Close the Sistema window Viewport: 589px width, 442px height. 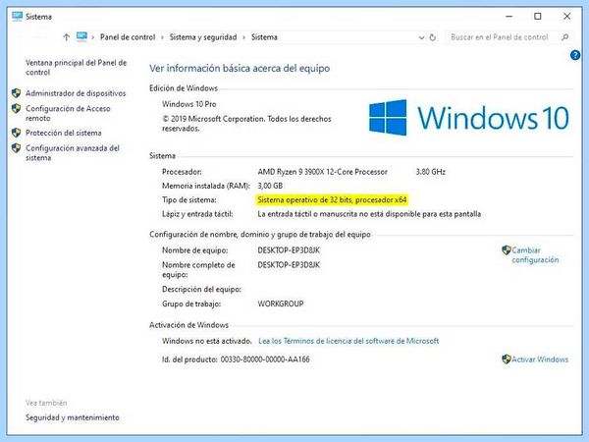click(x=566, y=16)
